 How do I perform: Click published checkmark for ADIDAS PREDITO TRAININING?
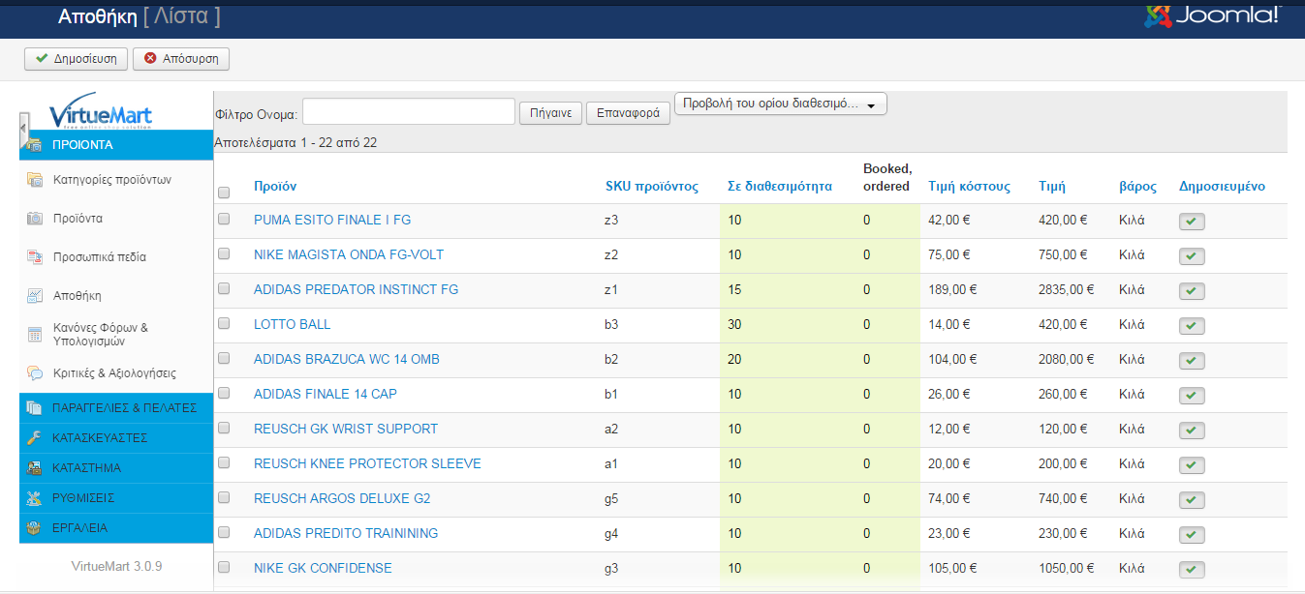point(1192,535)
